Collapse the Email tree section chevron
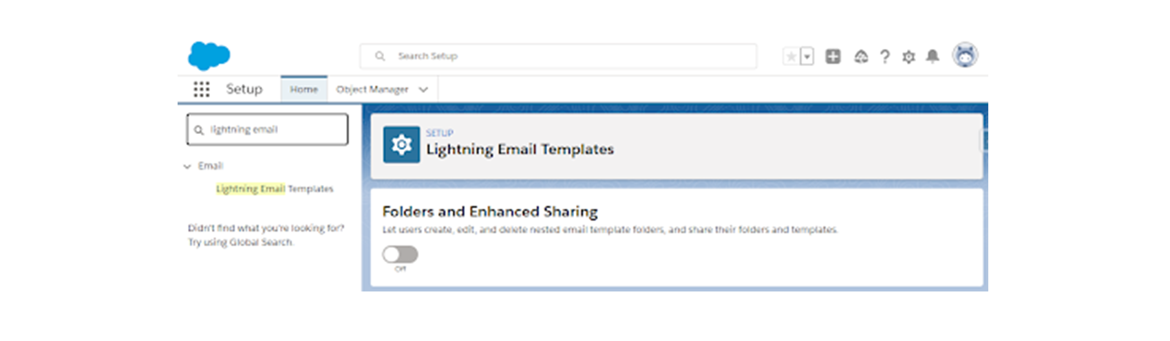Viewport: 1170px width, 341px height. point(187,166)
